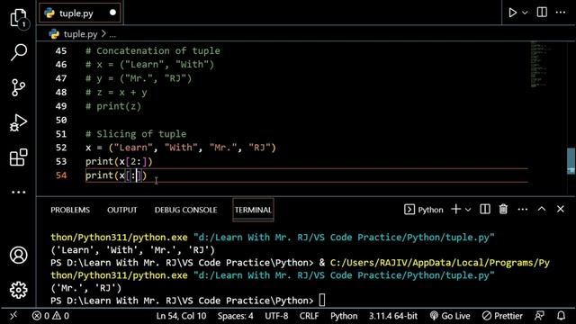Click the '# z = x + y' comment
This screenshot has width=576, height=324.
point(116,92)
